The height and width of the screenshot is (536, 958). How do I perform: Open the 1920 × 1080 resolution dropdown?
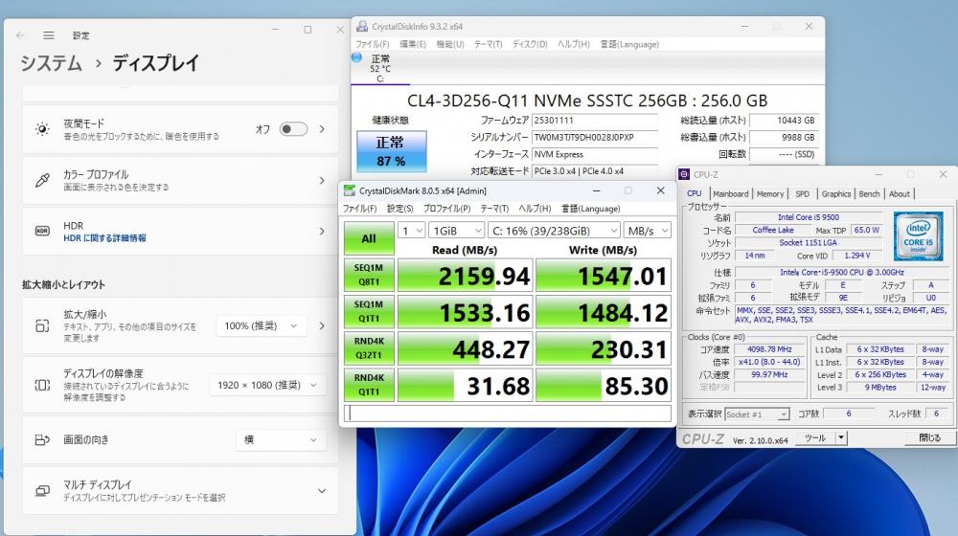[x=267, y=385]
